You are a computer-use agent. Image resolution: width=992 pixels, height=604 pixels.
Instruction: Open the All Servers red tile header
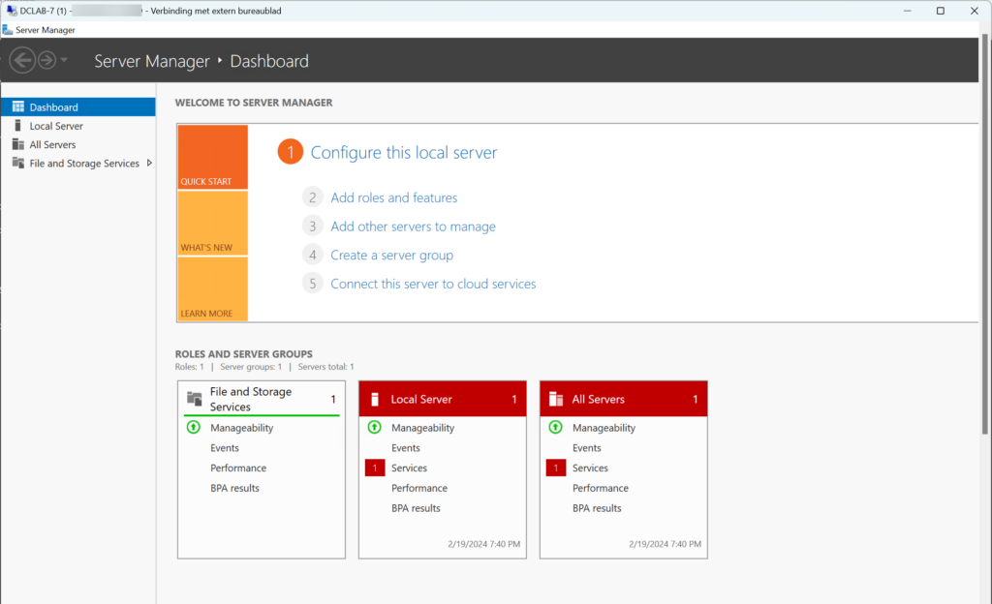[x=623, y=399]
